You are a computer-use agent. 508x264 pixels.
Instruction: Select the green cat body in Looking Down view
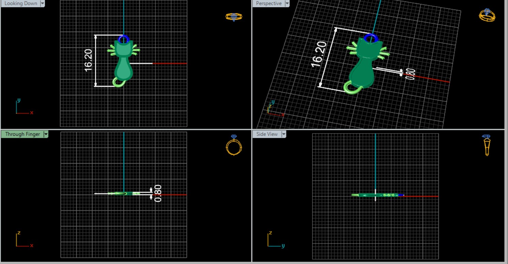[x=124, y=68]
